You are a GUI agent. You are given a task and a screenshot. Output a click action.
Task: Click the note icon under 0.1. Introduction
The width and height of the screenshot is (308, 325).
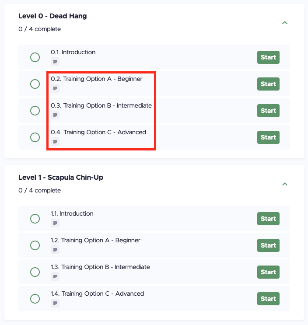(x=55, y=62)
